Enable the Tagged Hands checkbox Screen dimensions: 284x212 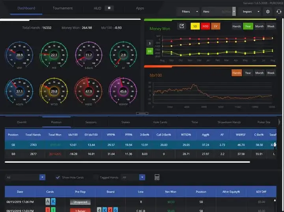click(96, 177)
